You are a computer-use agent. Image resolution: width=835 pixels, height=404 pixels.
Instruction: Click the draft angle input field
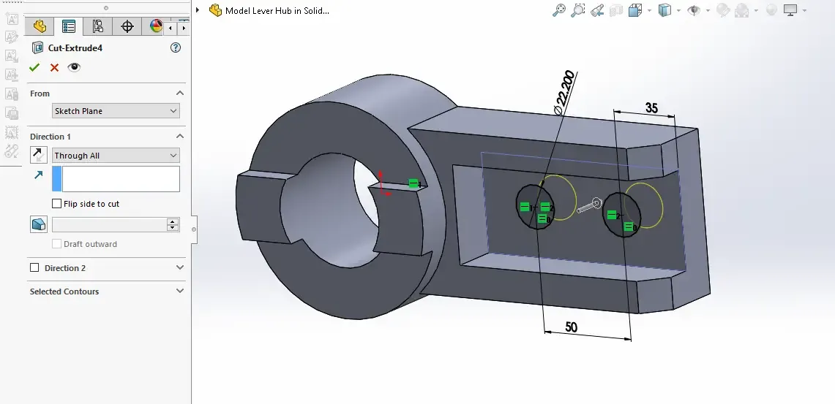109,225
